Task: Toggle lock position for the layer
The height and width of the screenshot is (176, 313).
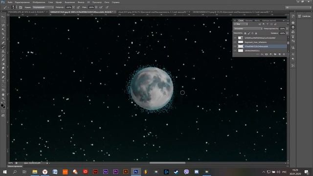Action: click(252, 33)
